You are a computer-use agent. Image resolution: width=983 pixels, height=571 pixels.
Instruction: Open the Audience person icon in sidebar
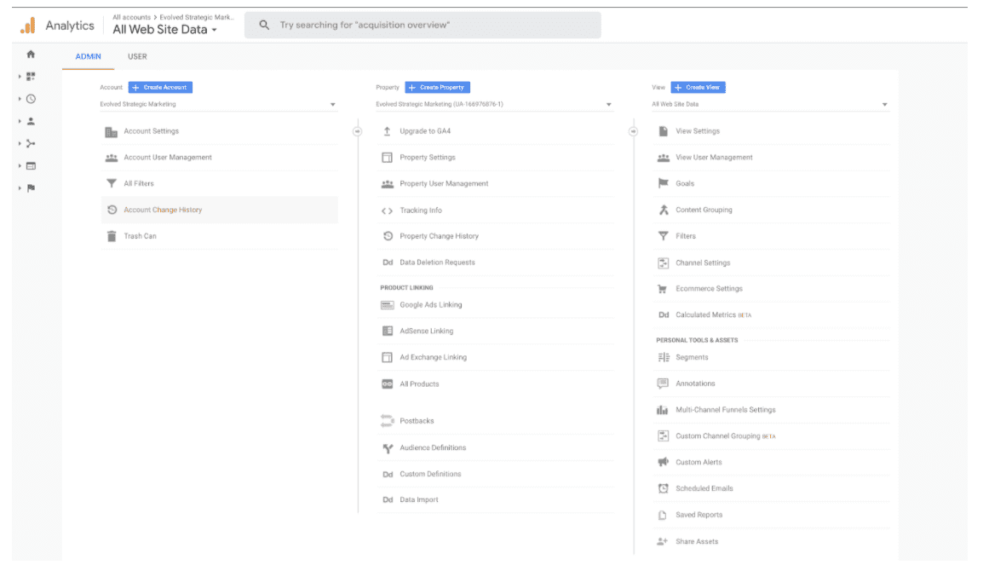(31, 121)
